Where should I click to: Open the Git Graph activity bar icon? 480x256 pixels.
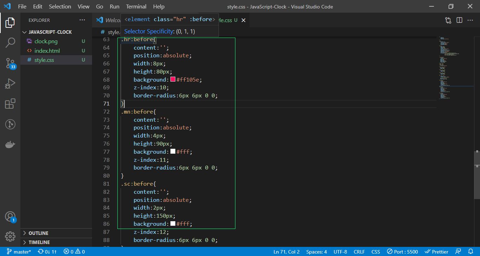click(10, 124)
